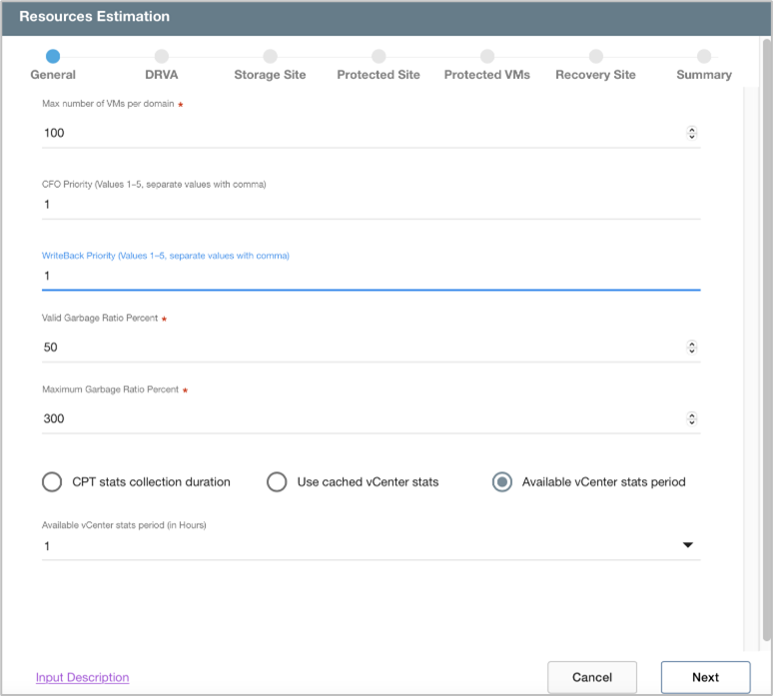This screenshot has height=696, width=773.
Task: Open the Protected Site step
Action: point(379,57)
